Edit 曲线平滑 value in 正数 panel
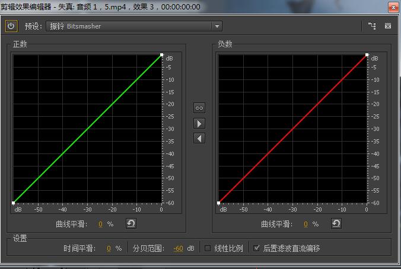The image size is (401, 269). click(x=100, y=225)
